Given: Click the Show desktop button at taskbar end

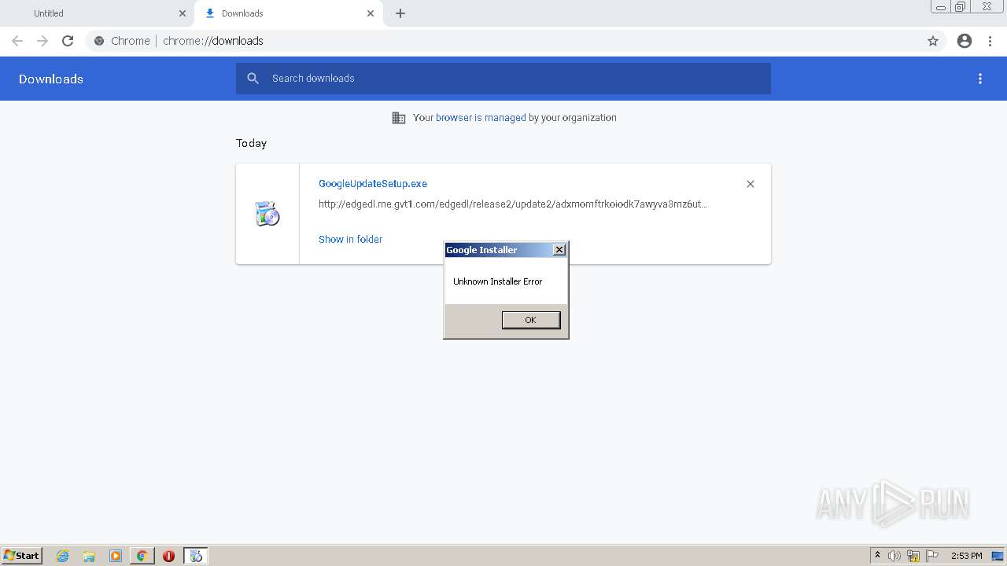Looking at the screenshot, I should click(x=998, y=556).
